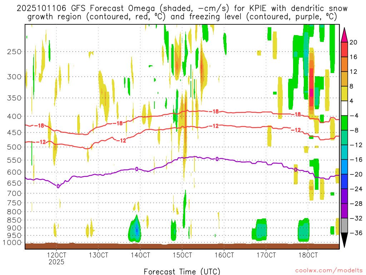The width and height of the screenshot is (366, 275).
Task: Choose the cyan -16 to -12 colorbar swatch
Action: [x=344, y=152]
